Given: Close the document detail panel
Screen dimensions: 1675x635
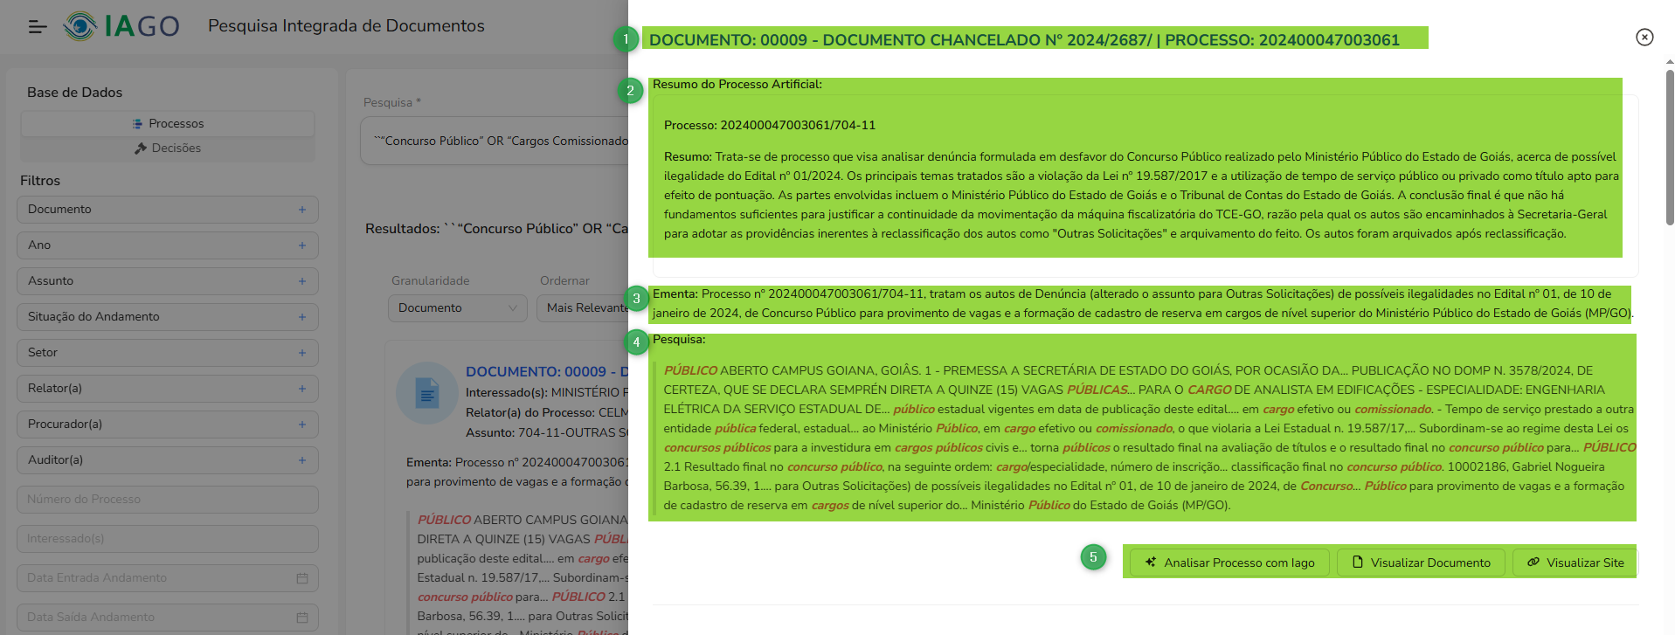Looking at the screenshot, I should pyautogui.click(x=1644, y=37).
